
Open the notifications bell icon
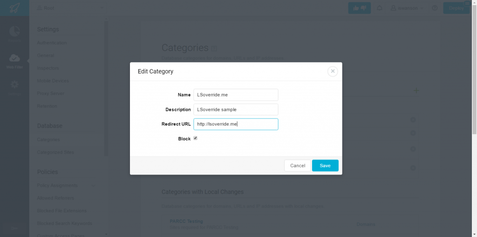(379, 8)
